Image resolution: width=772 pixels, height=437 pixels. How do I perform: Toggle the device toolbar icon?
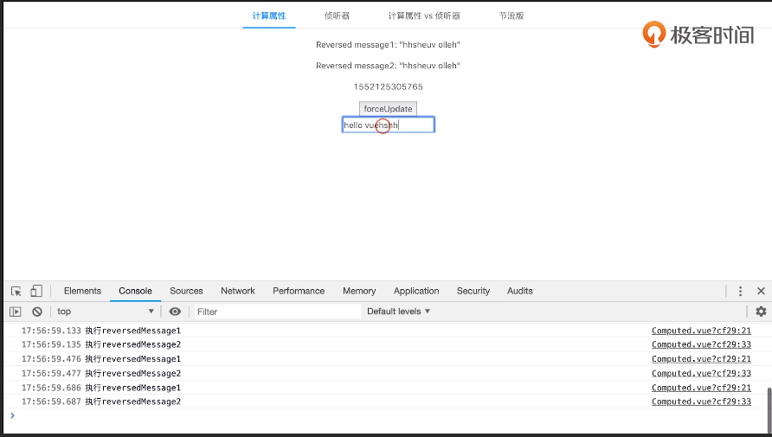(36, 291)
